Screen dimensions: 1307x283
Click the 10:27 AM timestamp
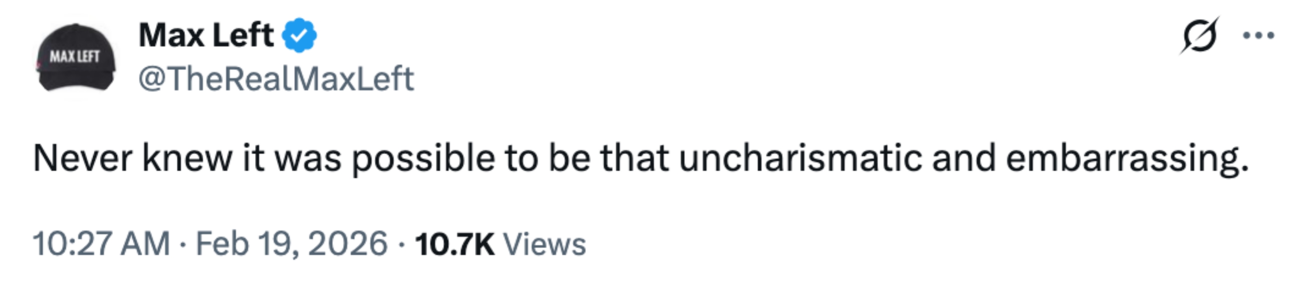[x=101, y=243]
